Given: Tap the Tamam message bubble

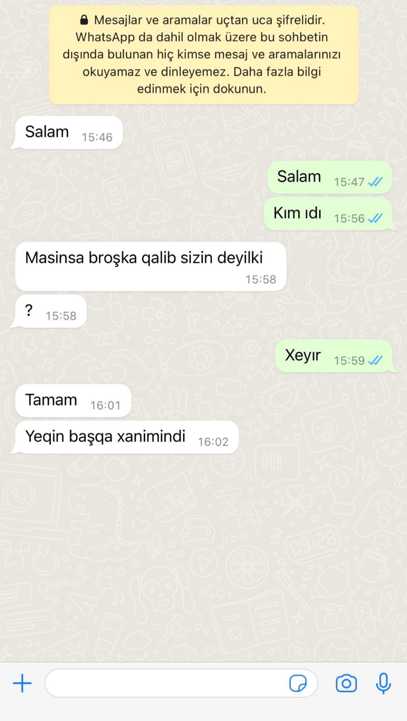Looking at the screenshot, I should [73, 401].
